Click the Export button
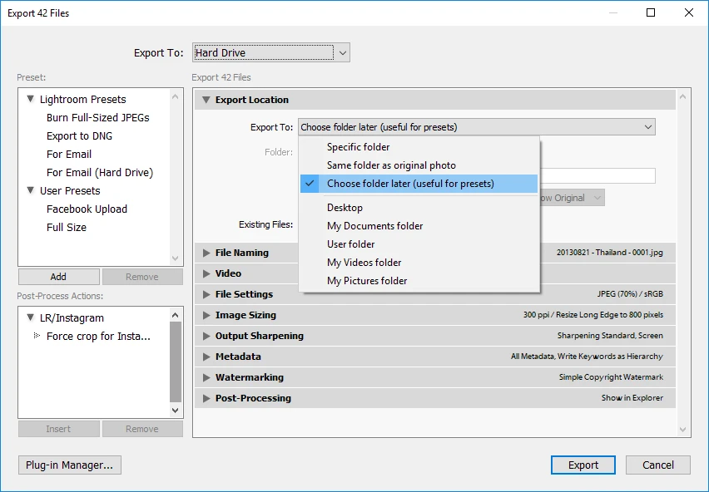The height and width of the screenshot is (492, 709). click(583, 465)
